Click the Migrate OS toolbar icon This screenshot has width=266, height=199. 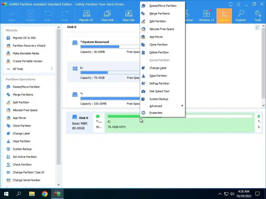(x=86, y=16)
